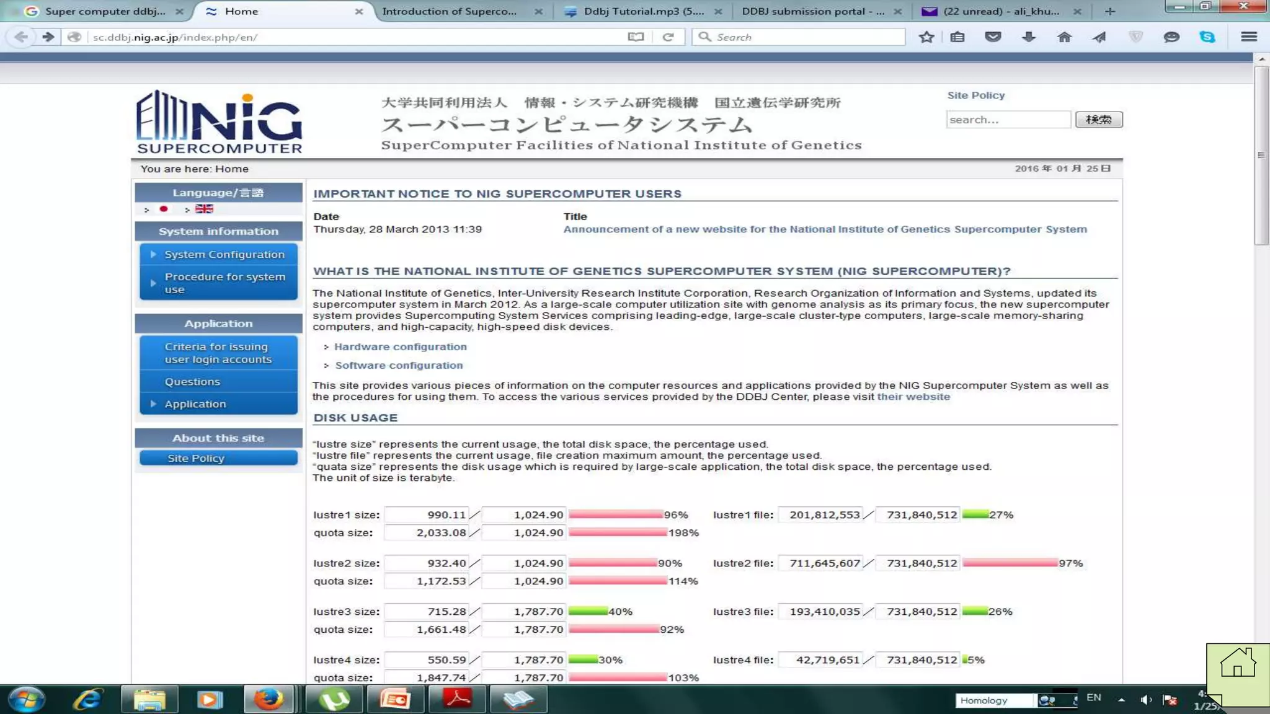This screenshot has height=714, width=1270.
Task: Open the hamburger menu icon
Action: (1249, 37)
